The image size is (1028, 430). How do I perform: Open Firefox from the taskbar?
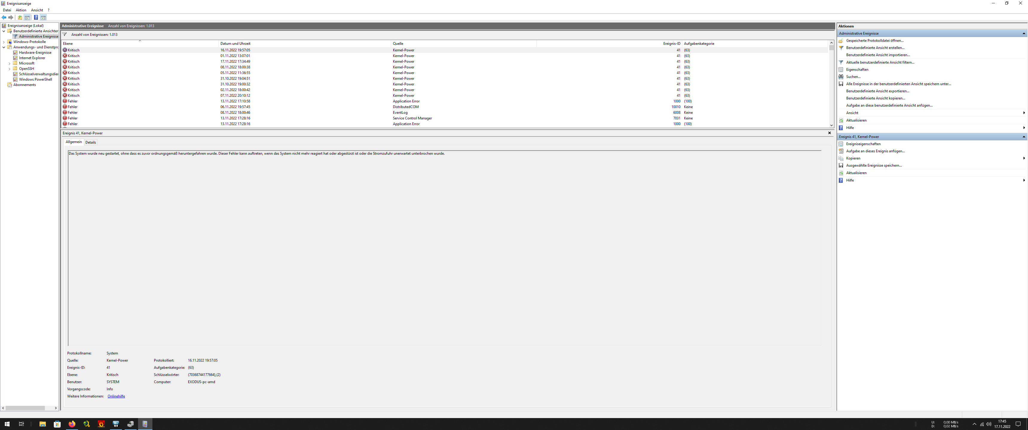click(x=72, y=424)
